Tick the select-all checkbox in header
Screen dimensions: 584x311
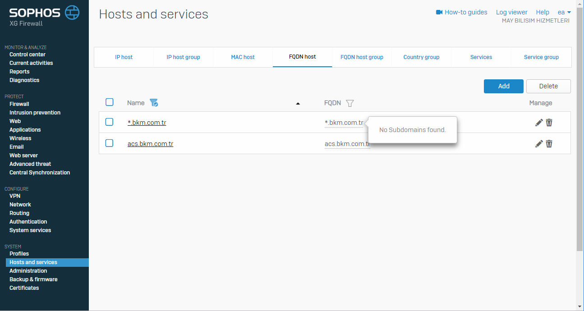coord(110,102)
